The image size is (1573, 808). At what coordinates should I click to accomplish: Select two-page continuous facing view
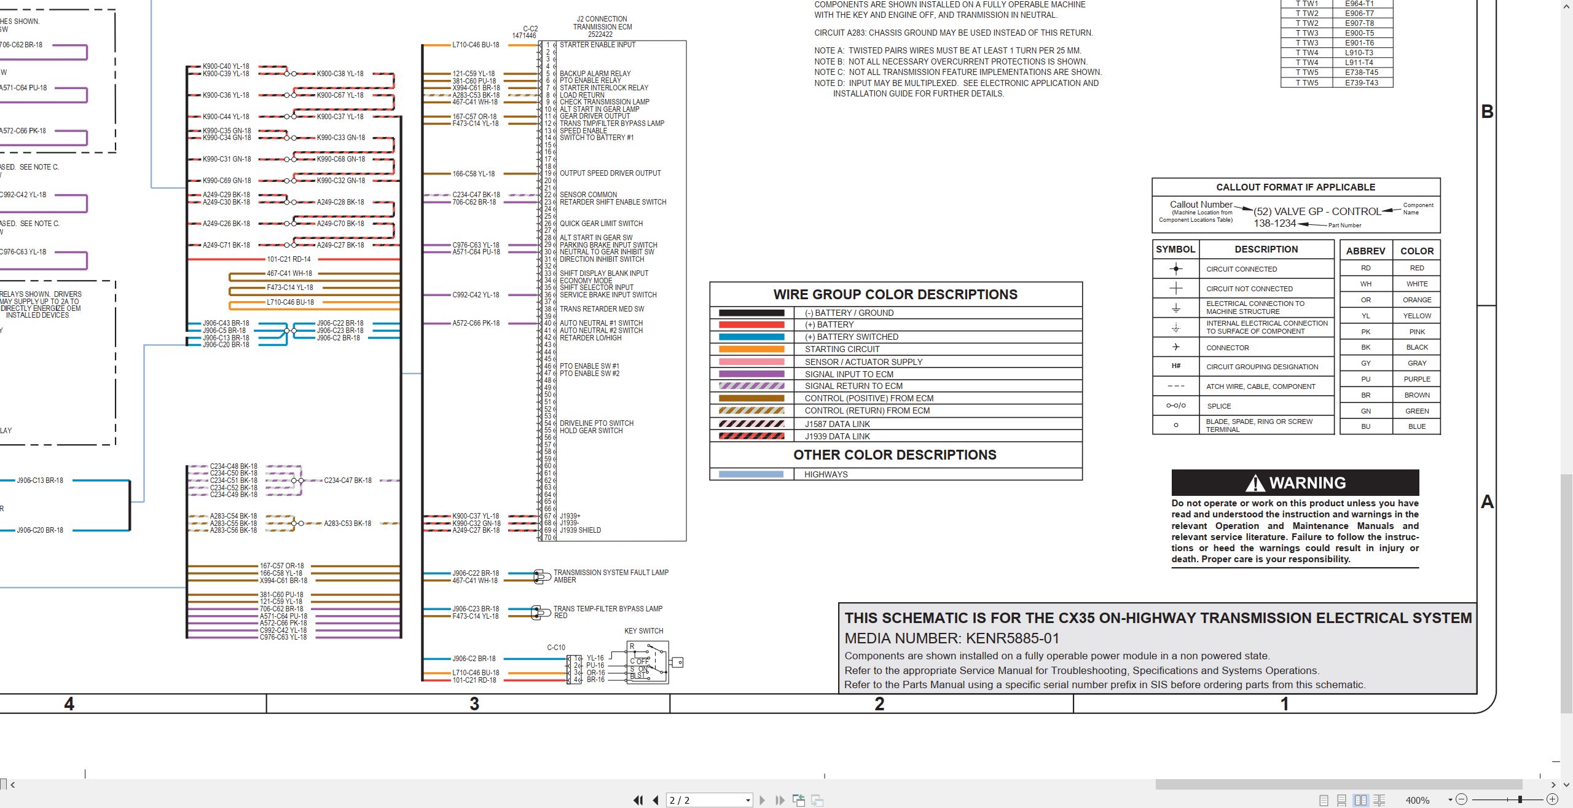tap(1379, 800)
